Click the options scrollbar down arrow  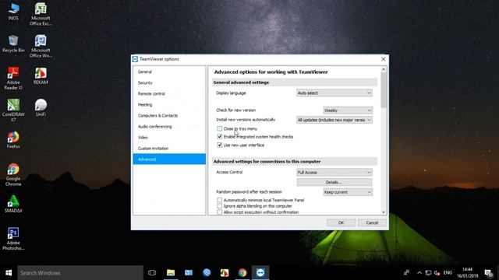[384, 212]
